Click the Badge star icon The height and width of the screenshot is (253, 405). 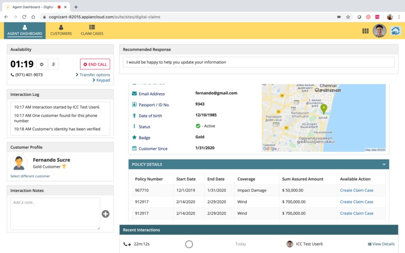click(x=134, y=138)
